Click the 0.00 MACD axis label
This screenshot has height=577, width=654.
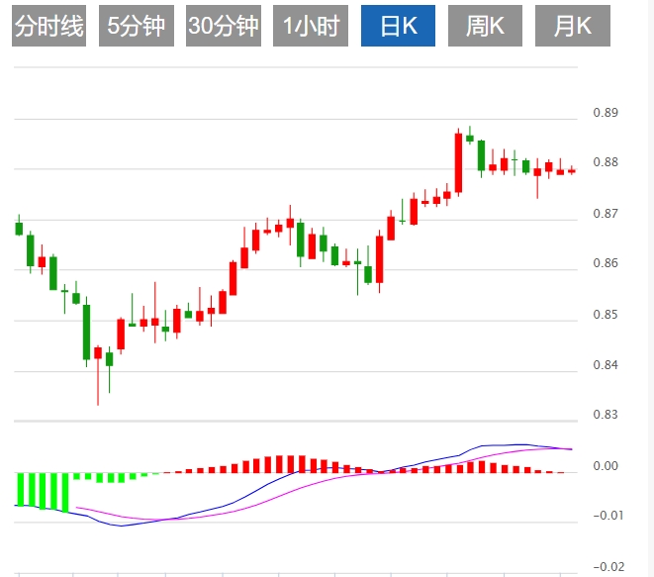[606, 466]
